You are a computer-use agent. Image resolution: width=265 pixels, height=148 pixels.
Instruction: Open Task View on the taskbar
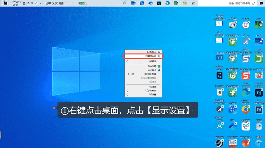coord(193,3)
